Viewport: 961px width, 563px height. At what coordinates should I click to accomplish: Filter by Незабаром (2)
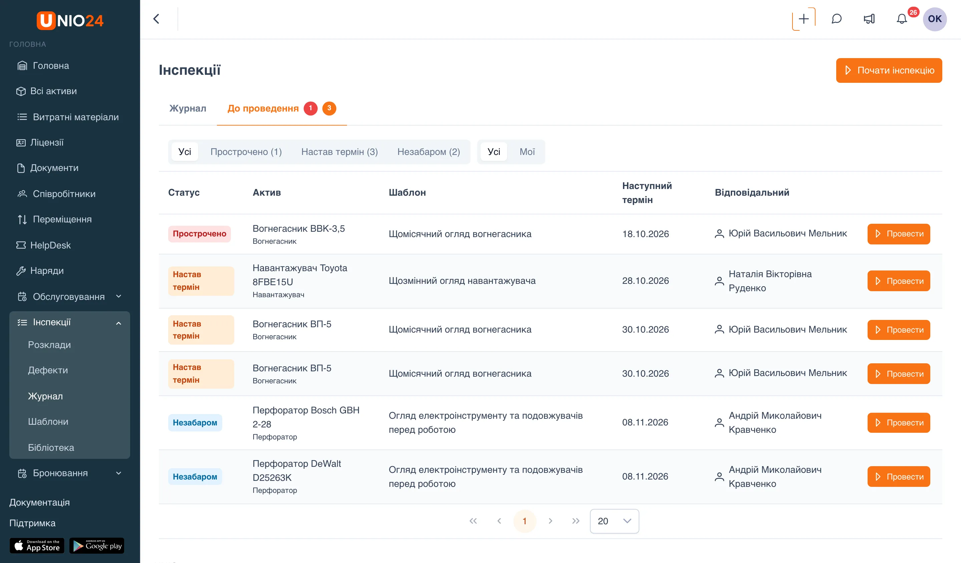[429, 152]
